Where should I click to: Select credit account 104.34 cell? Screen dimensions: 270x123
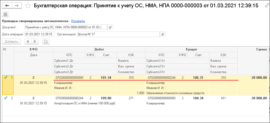tap(198, 98)
